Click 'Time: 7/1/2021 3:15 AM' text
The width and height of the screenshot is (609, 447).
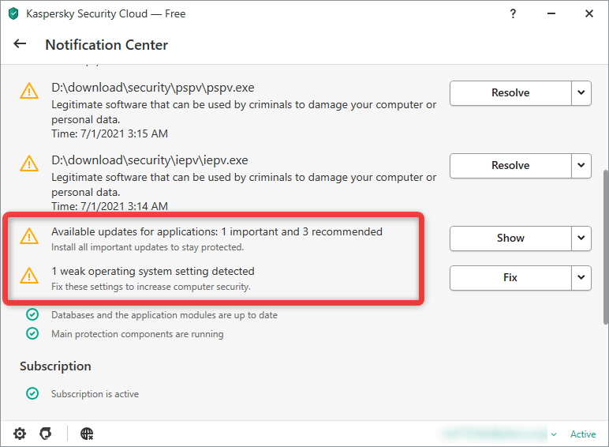[x=110, y=133]
